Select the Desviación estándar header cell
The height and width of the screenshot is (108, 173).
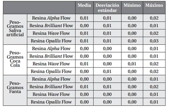pos(107,8)
